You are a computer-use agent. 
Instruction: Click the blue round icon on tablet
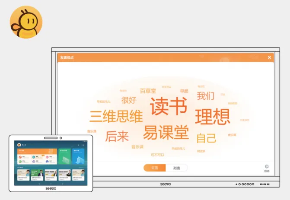(x=47, y=162)
